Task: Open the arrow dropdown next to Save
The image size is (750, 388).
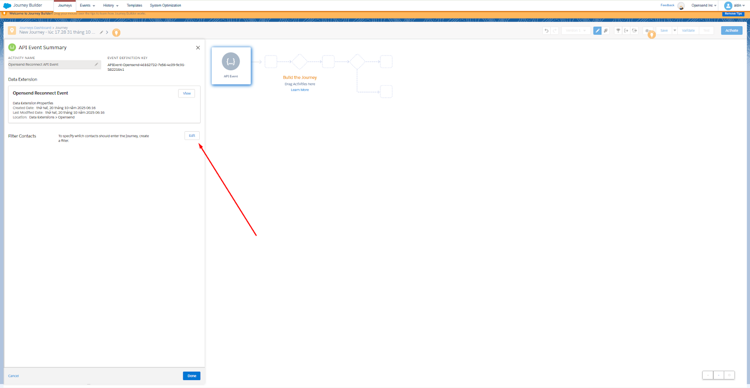Action: 675,30
